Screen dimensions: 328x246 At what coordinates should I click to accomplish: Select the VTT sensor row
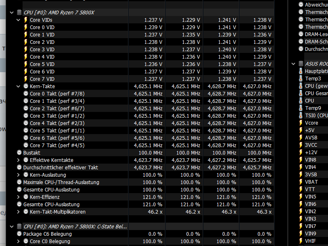313,189
